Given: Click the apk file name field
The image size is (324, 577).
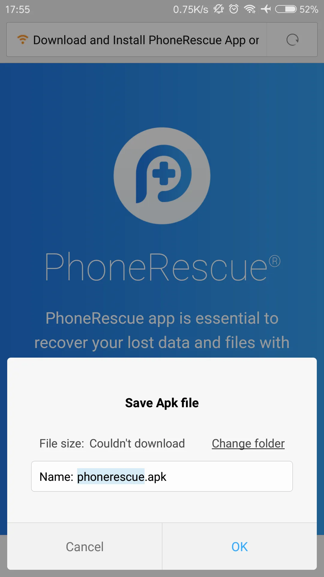Looking at the screenshot, I should 162,476.
